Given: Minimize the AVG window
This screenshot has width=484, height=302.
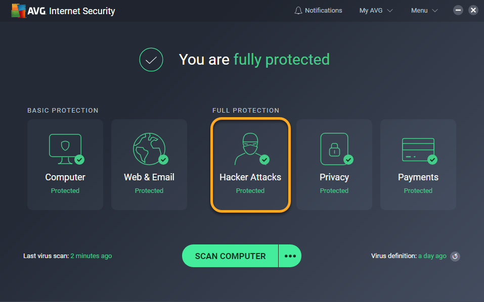Looking at the screenshot, I should pyautogui.click(x=458, y=10).
